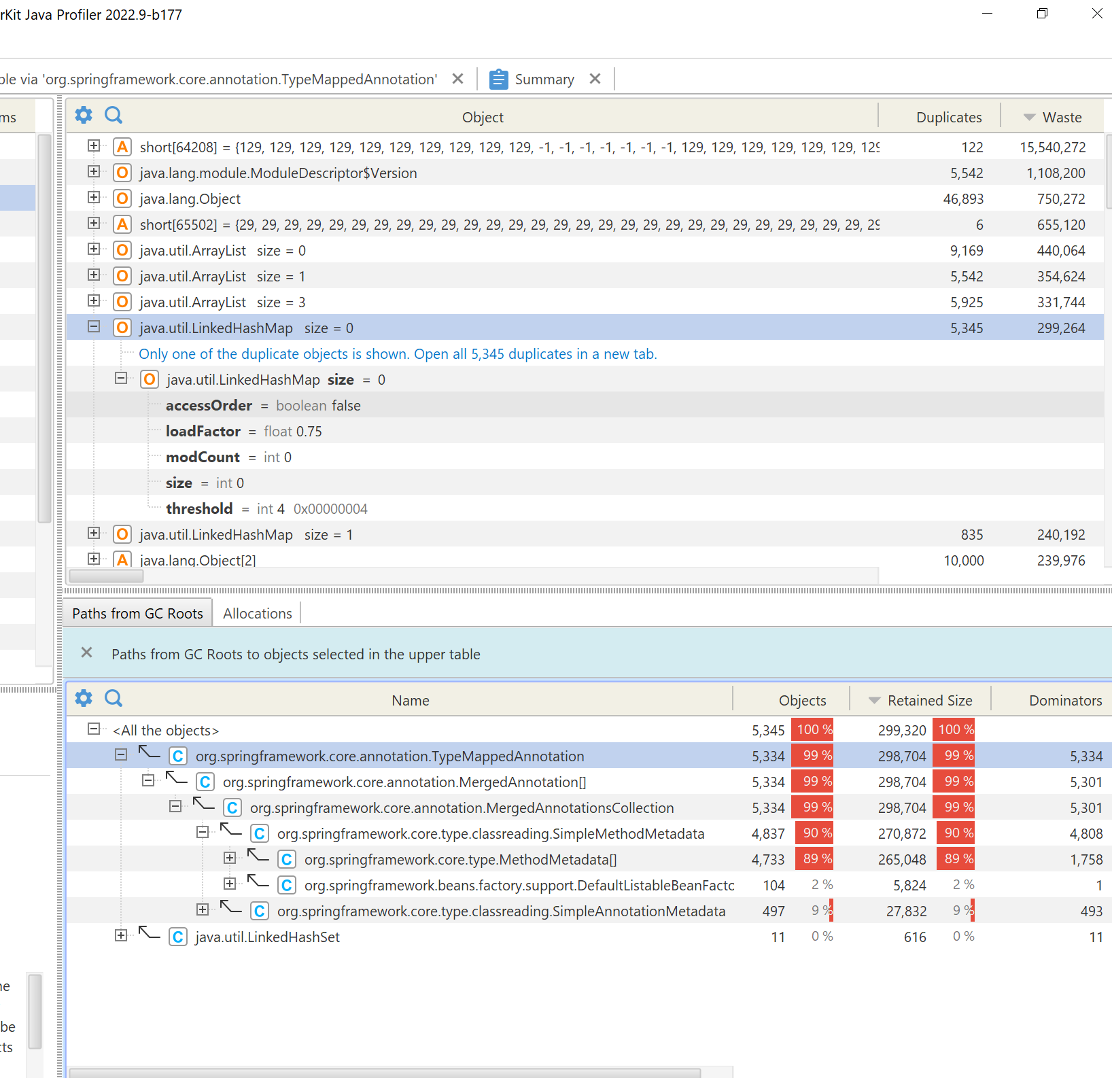Screen dimensions: 1112x1078
Task: Click search magnifier in Name table header
Action: point(114,698)
